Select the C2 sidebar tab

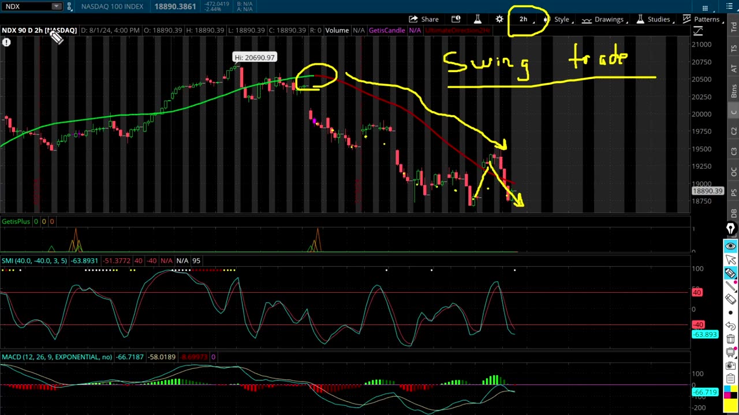click(x=734, y=132)
